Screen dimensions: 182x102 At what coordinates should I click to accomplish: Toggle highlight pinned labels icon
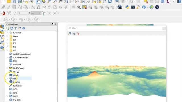coord(85,7)
